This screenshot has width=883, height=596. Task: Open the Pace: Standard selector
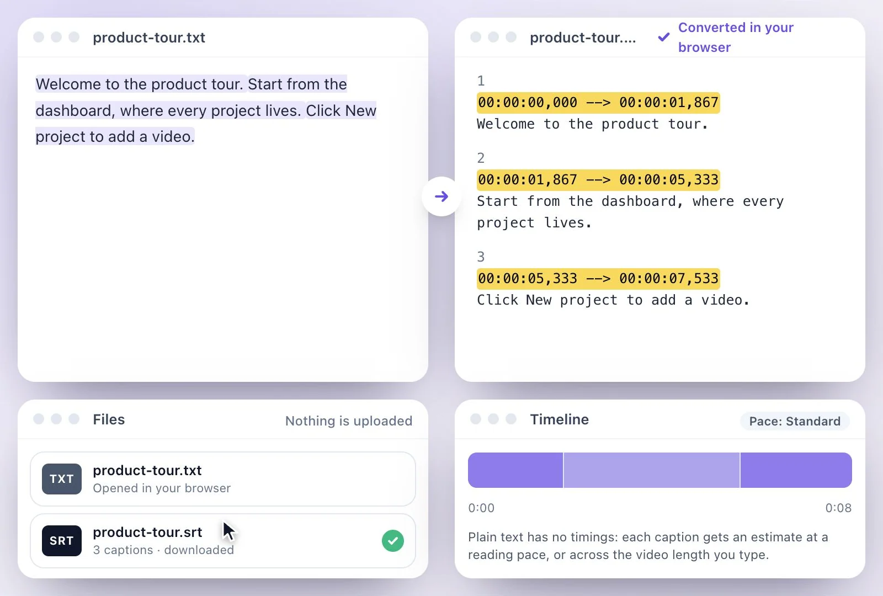tap(795, 421)
